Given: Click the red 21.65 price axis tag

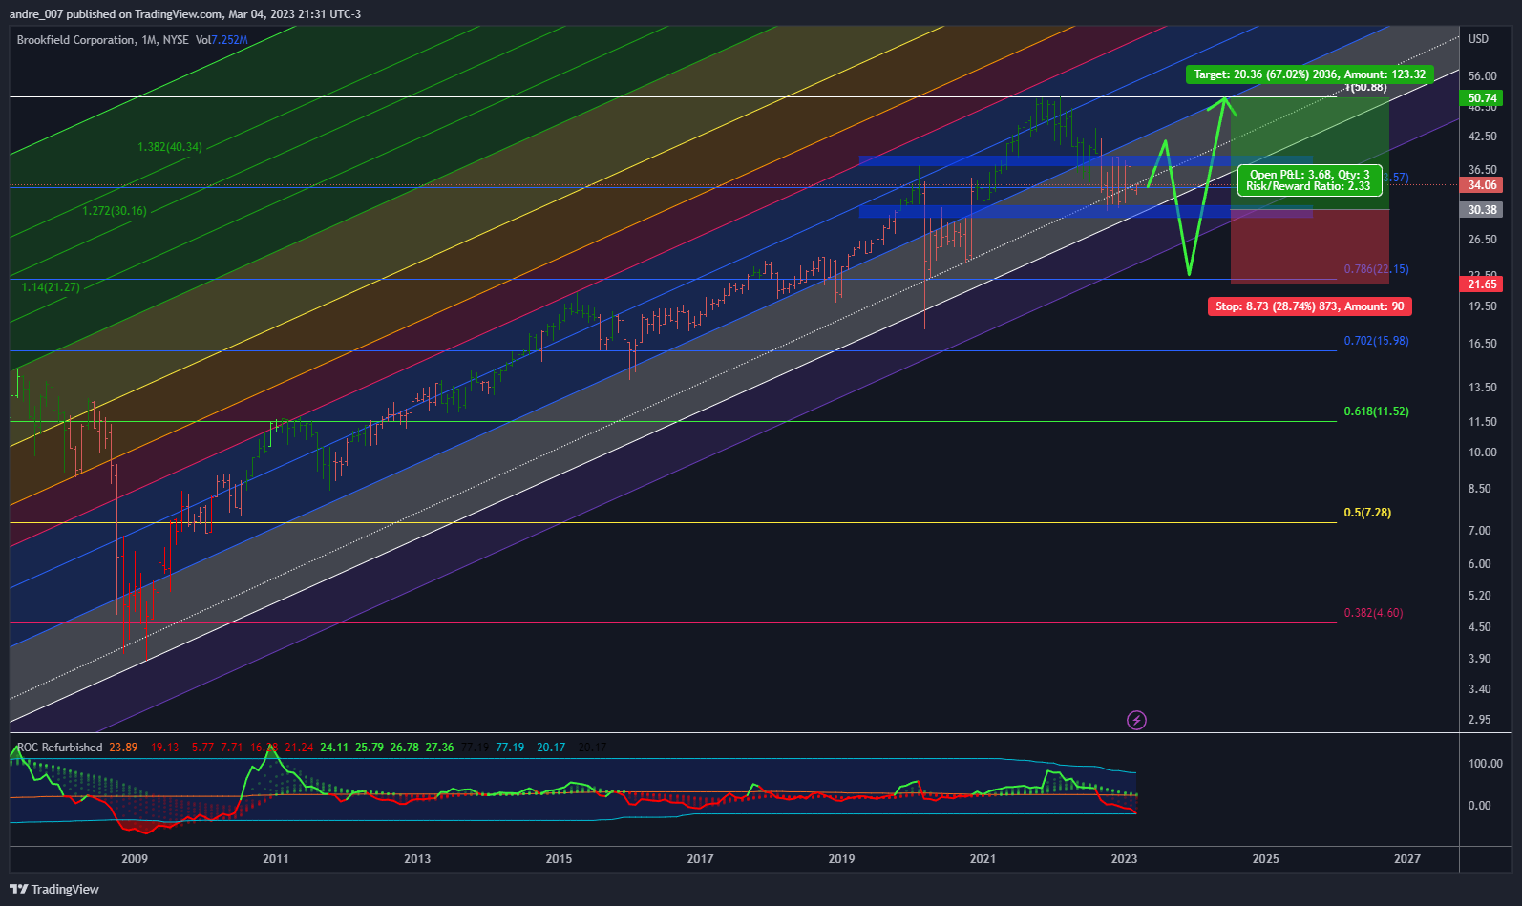Looking at the screenshot, I should coord(1483,284).
